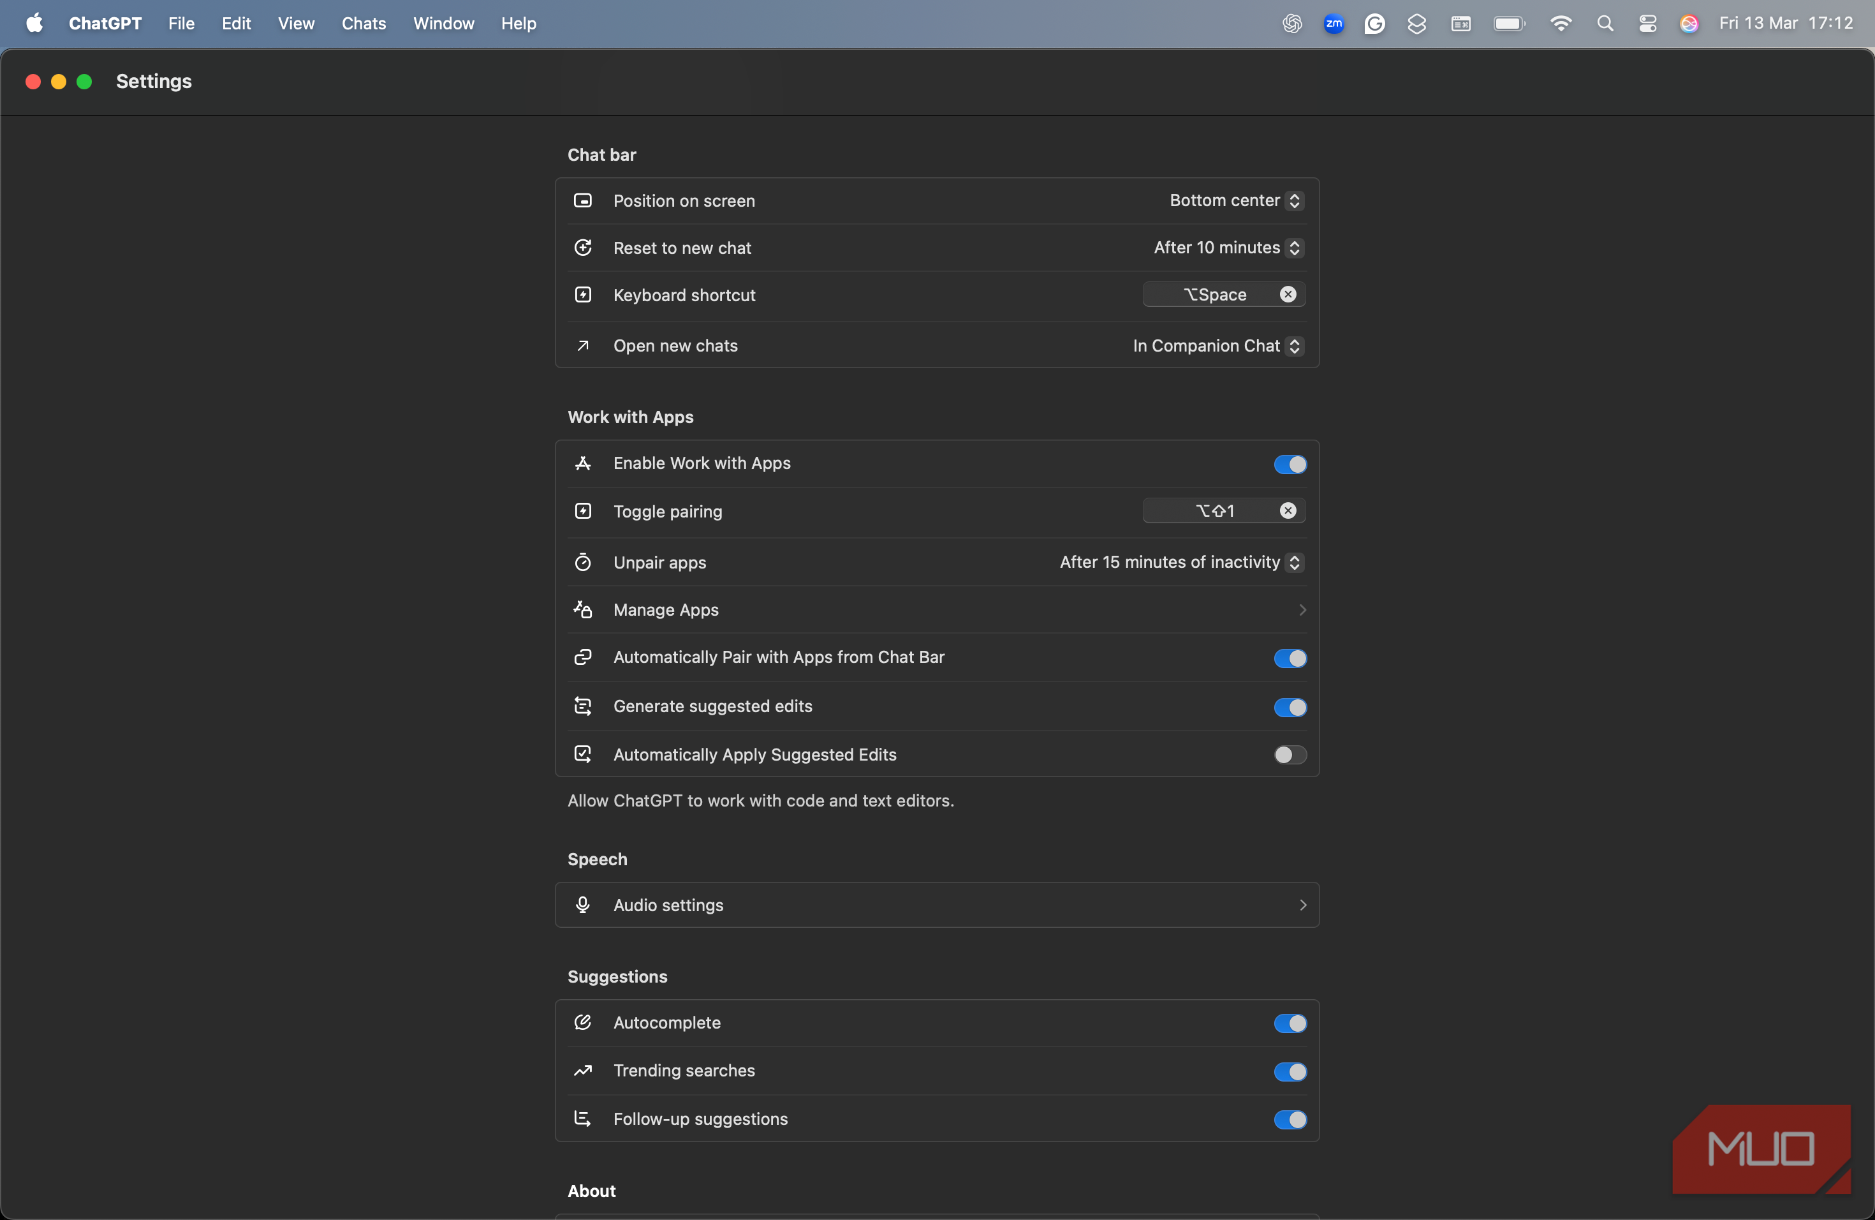Open the In Companion Chat dropdown
The height and width of the screenshot is (1220, 1875).
[x=1218, y=345]
